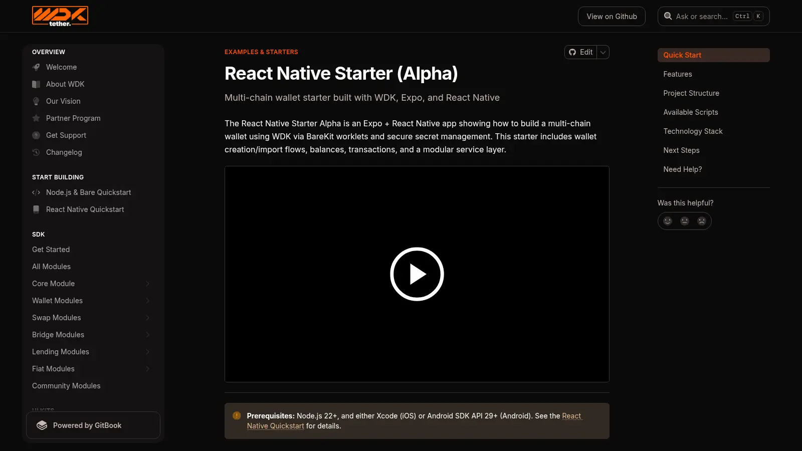
Task: Follow the React Native Quickstart prerequisites link
Action: tap(275, 426)
